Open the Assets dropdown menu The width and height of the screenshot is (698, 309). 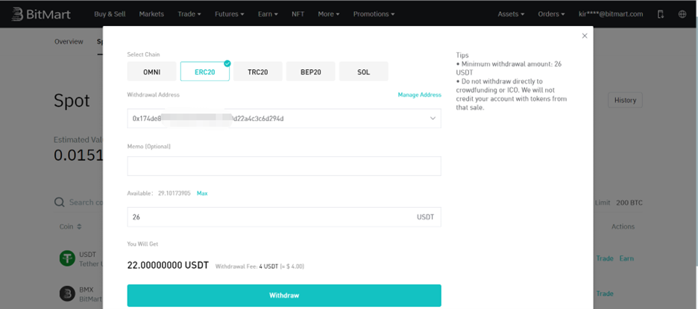point(511,14)
